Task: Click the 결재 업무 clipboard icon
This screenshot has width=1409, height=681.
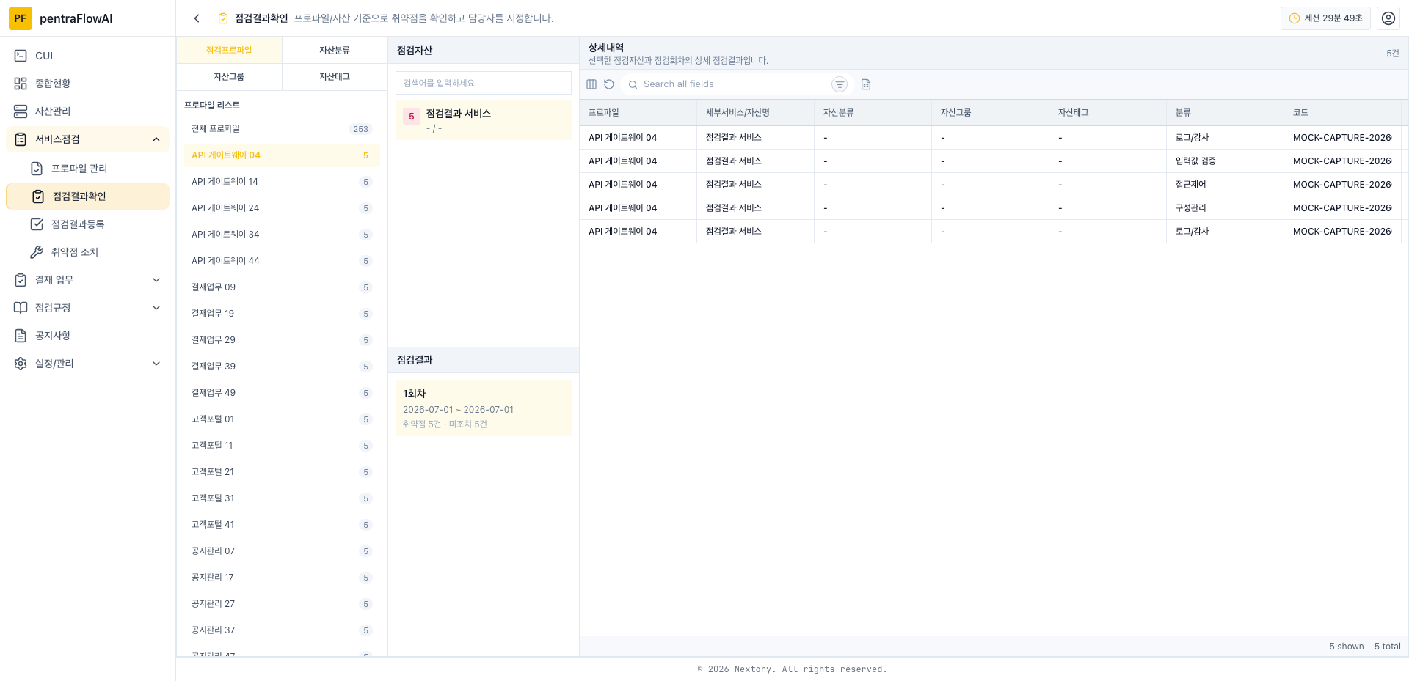Action: [x=21, y=280]
